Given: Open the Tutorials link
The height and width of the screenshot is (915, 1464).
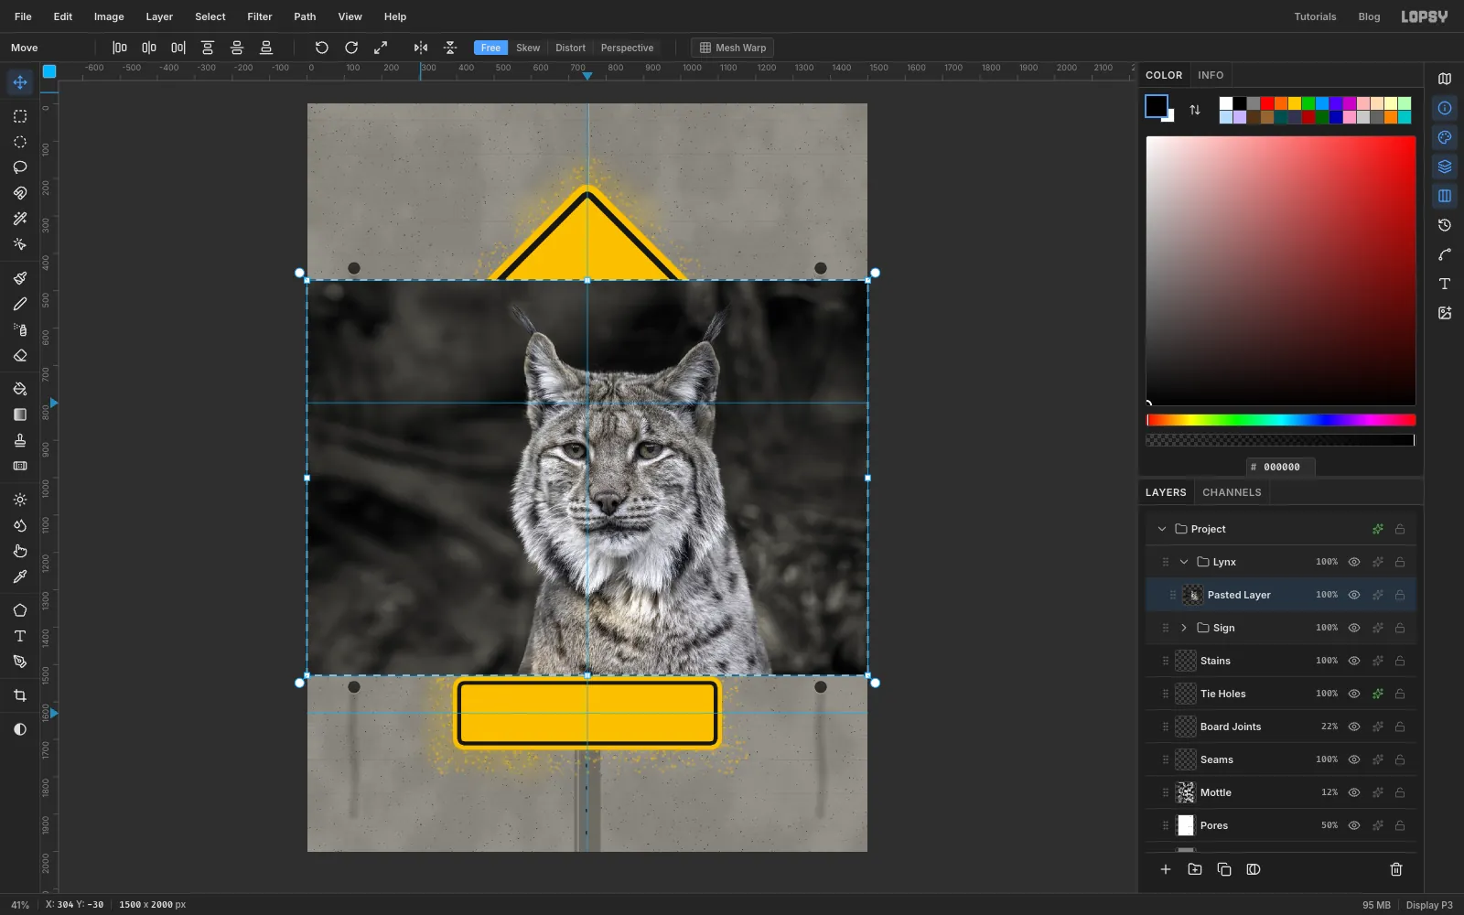Looking at the screenshot, I should (1315, 16).
